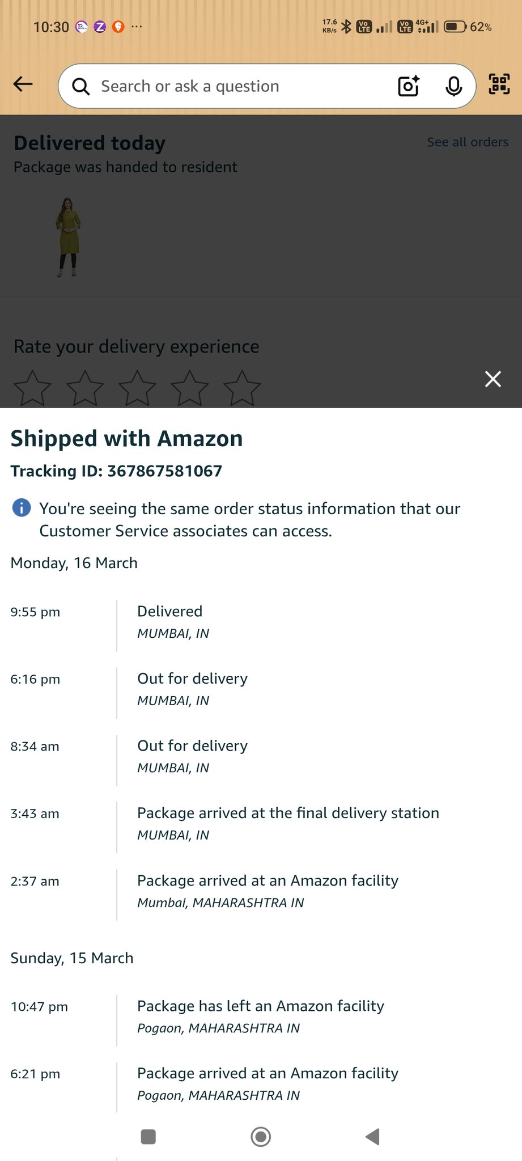The height and width of the screenshot is (1161, 522).
Task: Open See all orders link
Action: point(467,142)
